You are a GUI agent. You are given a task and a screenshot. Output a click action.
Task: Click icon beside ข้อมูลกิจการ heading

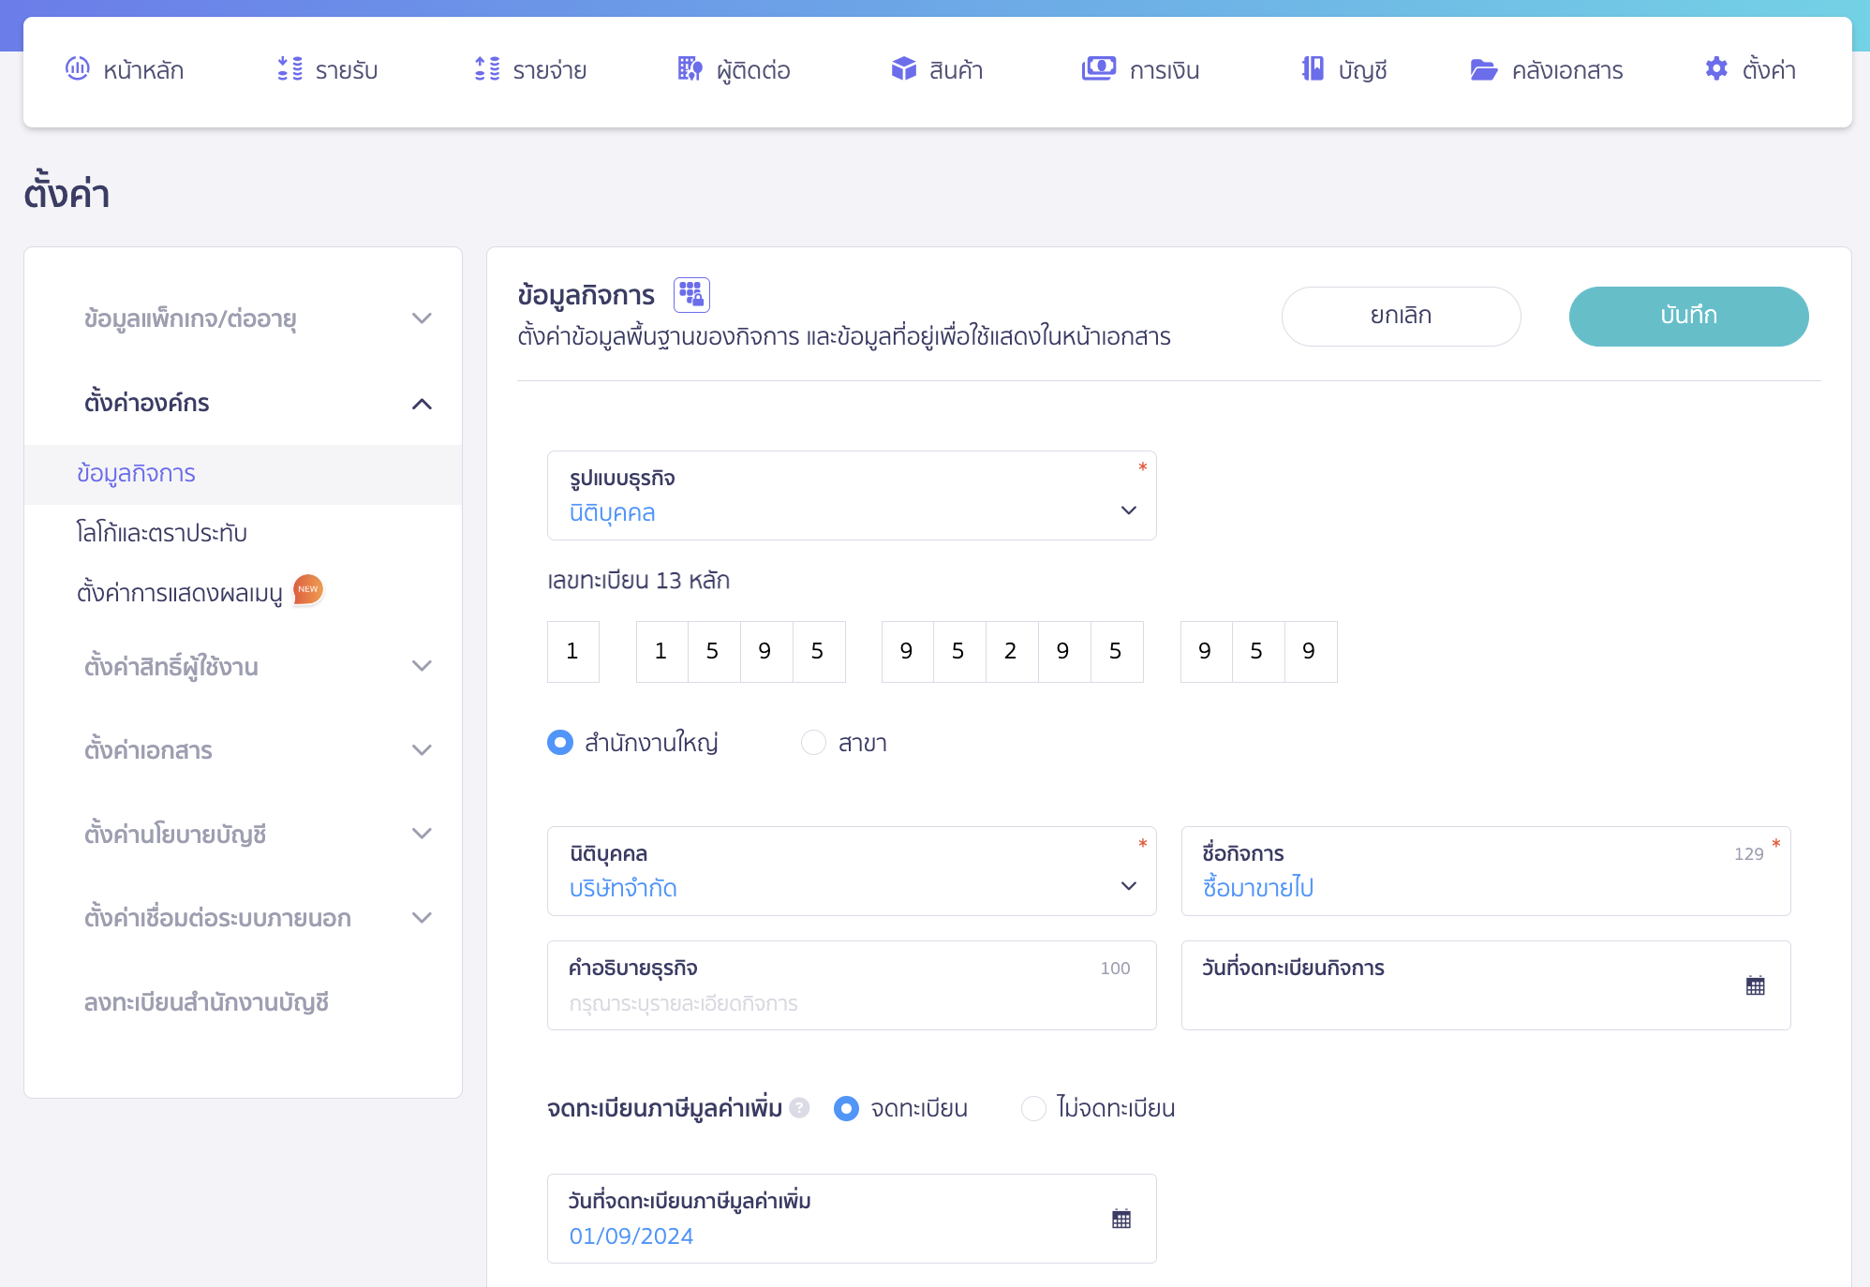691,295
